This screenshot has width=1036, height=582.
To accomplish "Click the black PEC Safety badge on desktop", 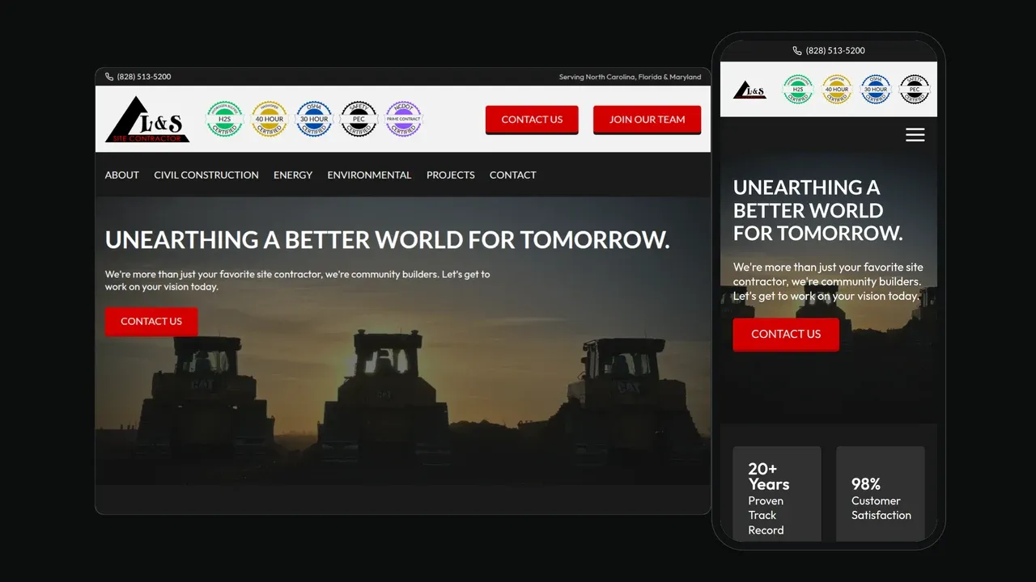I will [359, 119].
